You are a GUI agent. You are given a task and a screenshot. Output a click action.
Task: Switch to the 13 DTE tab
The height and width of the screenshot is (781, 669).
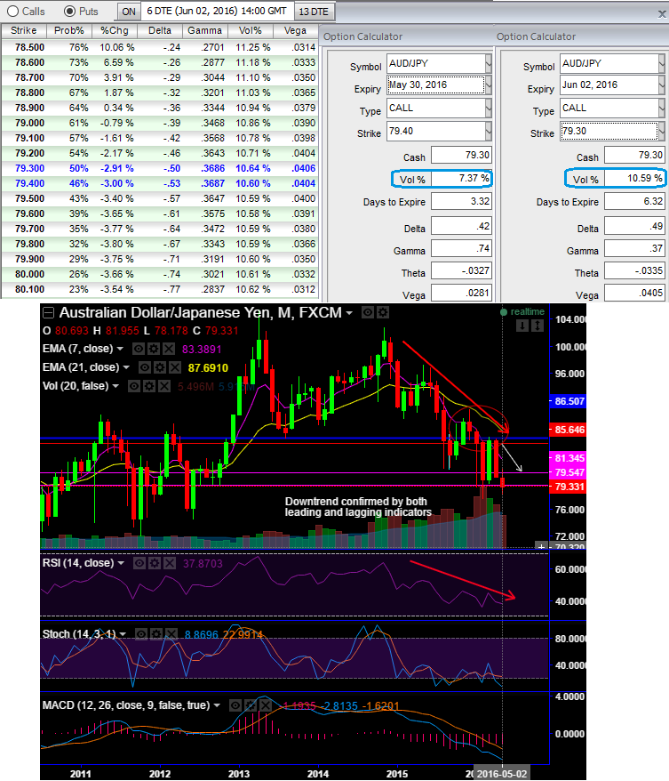(314, 12)
